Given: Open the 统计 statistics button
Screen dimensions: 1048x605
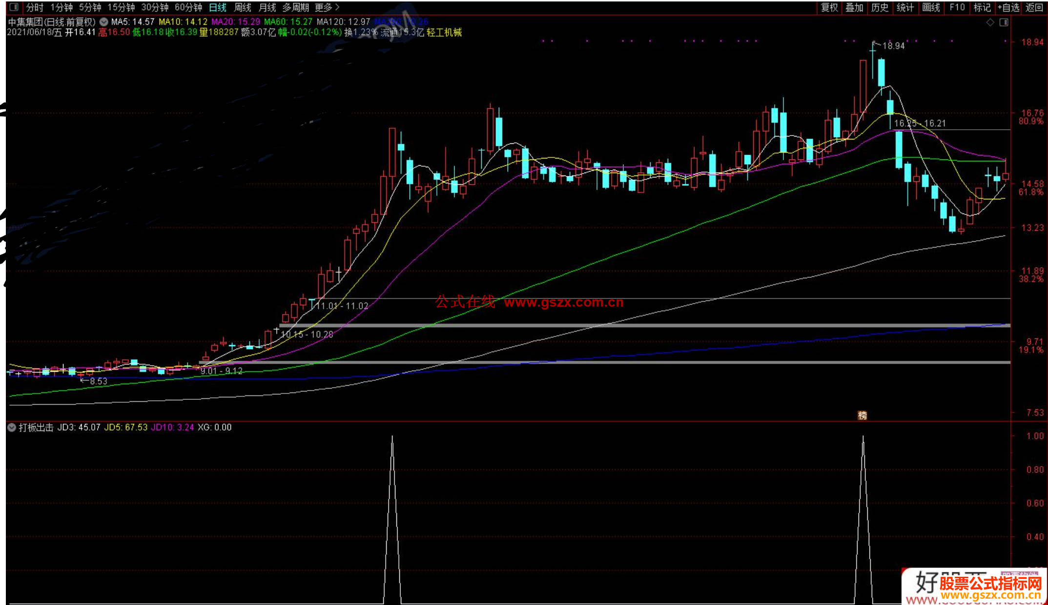Looking at the screenshot, I should click(x=905, y=7).
